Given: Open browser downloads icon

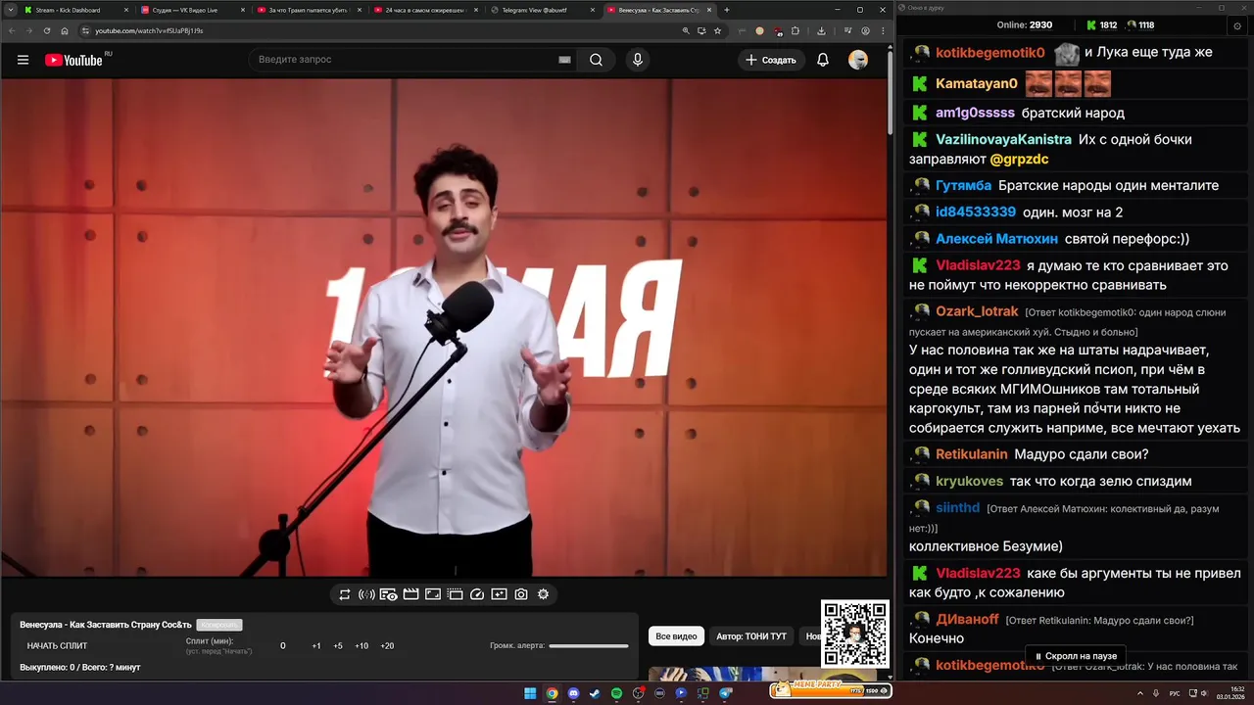Looking at the screenshot, I should pyautogui.click(x=821, y=30).
